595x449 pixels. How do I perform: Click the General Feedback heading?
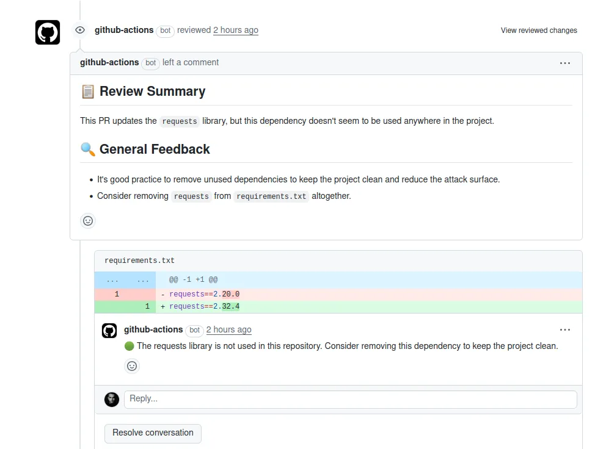(x=155, y=149)
